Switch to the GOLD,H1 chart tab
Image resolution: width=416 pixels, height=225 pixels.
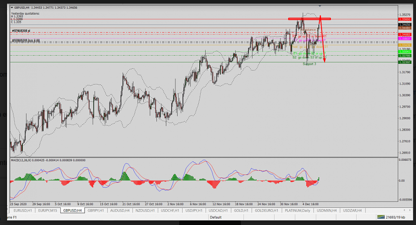[242, 210]
